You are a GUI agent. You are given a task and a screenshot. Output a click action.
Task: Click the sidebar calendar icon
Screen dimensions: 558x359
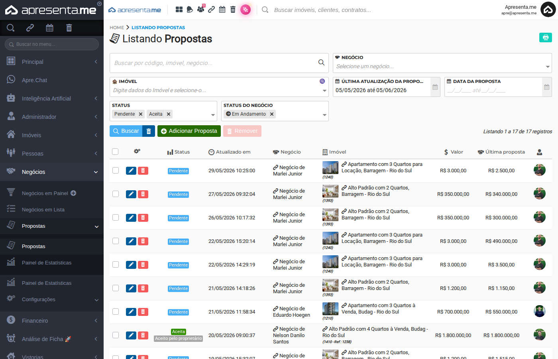pos(49,28)
